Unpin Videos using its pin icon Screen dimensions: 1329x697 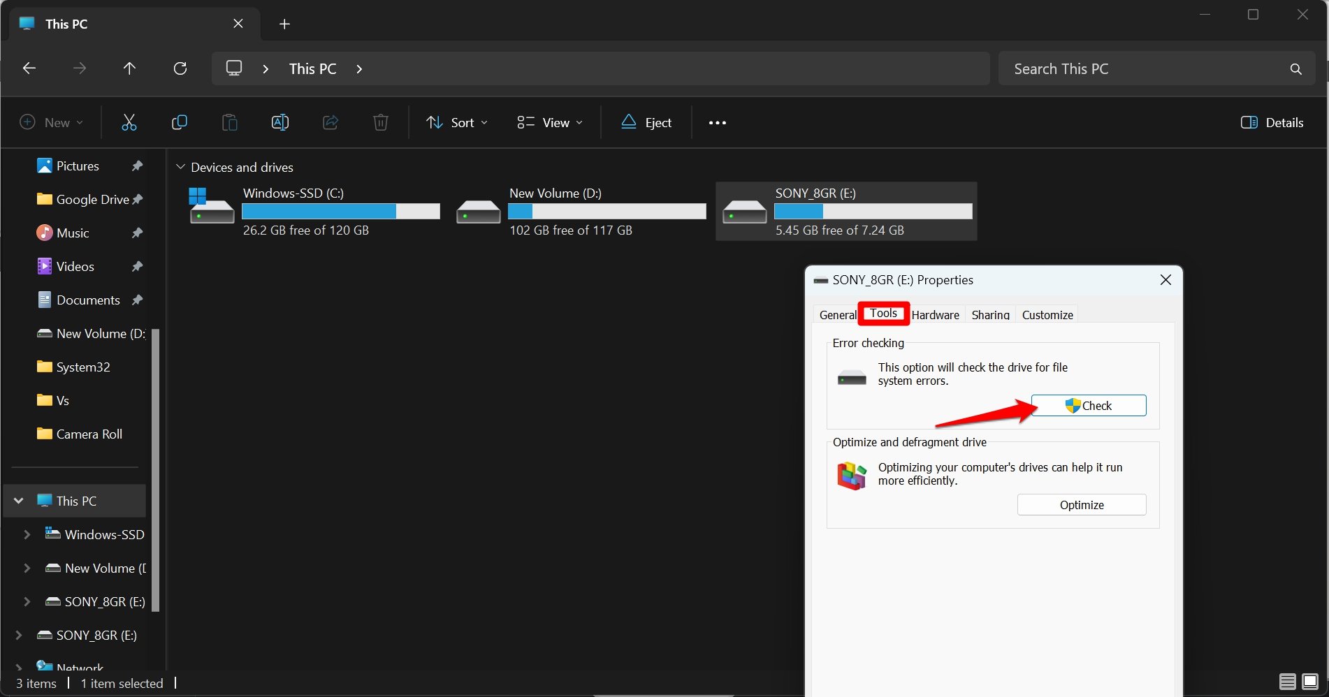(137, 267)
